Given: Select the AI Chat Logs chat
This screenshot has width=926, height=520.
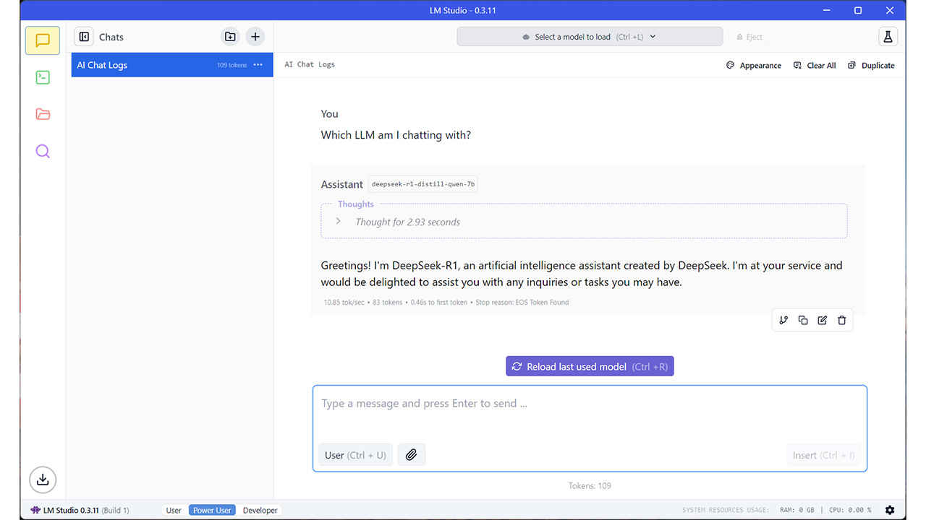Looking at the screenshot, I should click(172, 65).
